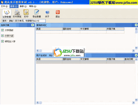The height and width of the screenshot is (105, 138).
Task: Click 中文解释 column header in 查到的词汇
Action: tap(93, 29)
